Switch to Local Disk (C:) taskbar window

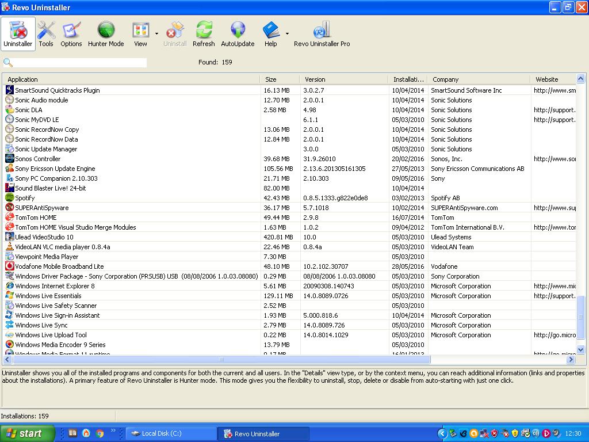[171, 433]
